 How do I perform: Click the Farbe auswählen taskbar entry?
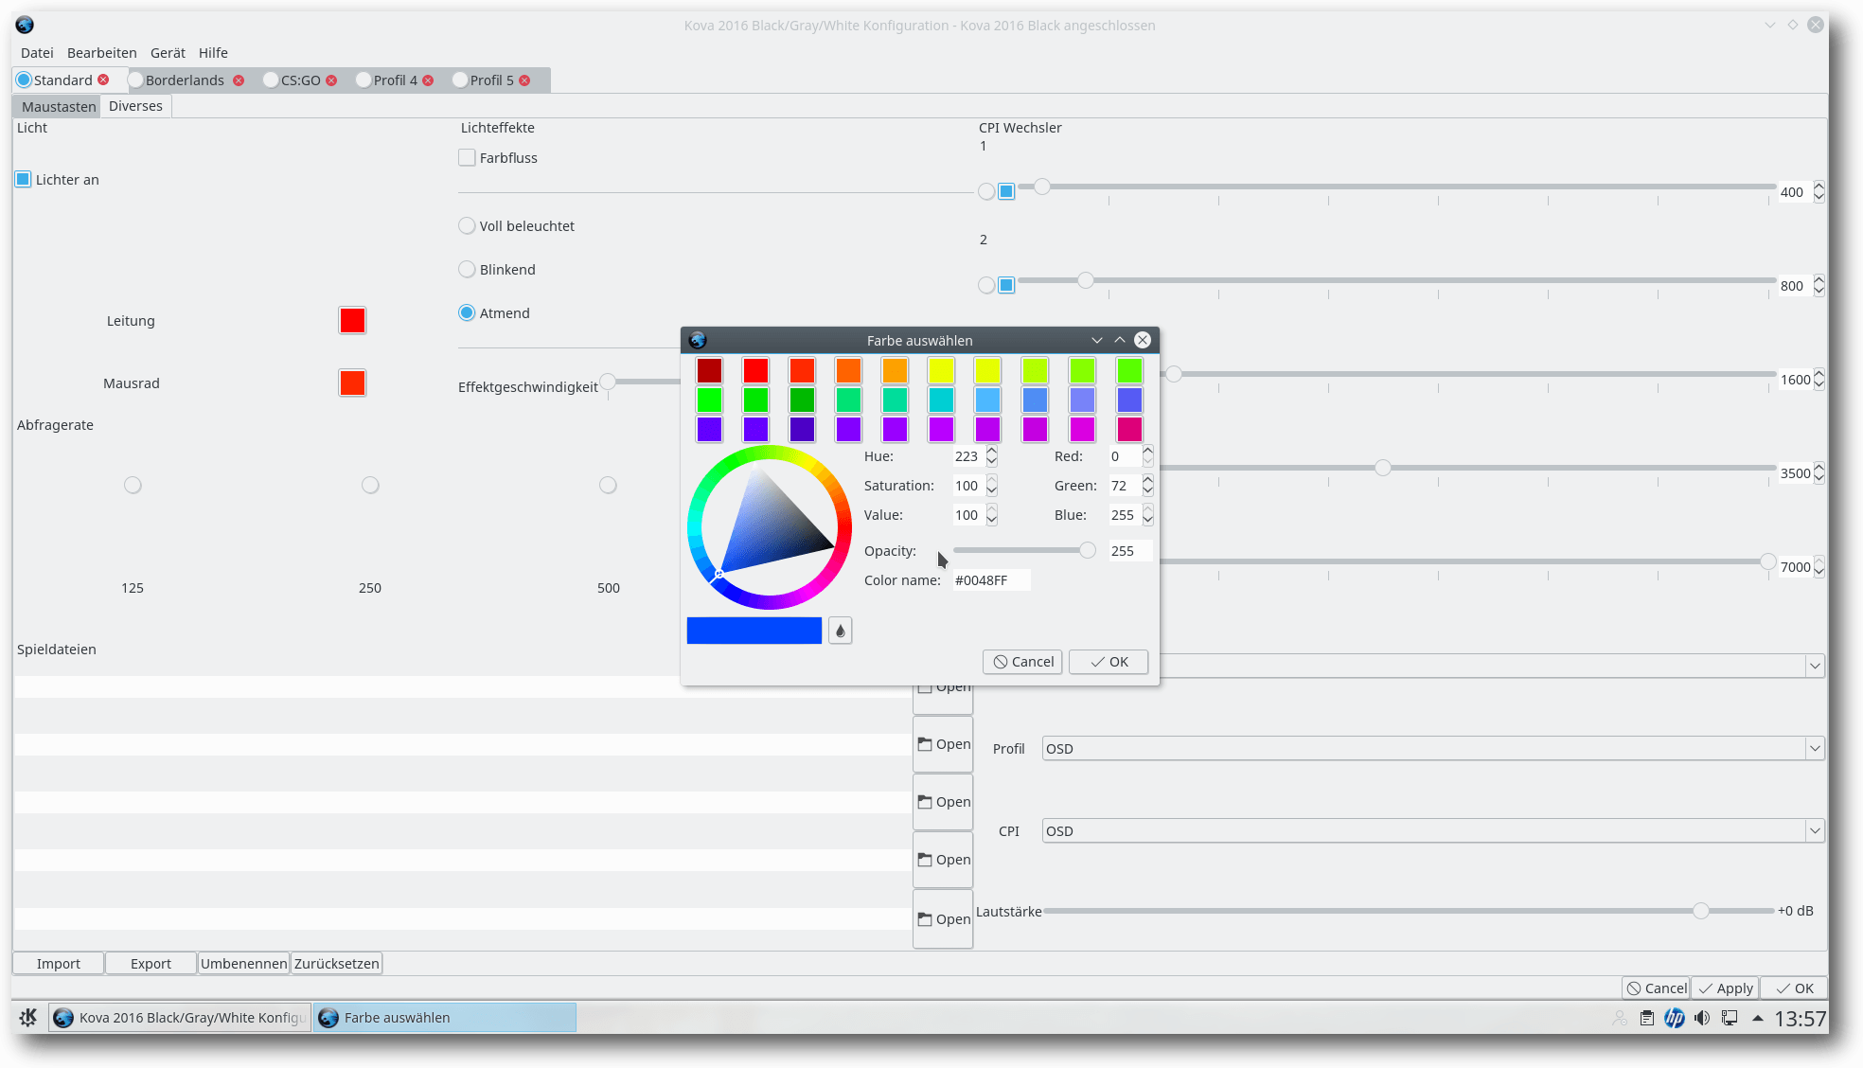[445, 1017]
